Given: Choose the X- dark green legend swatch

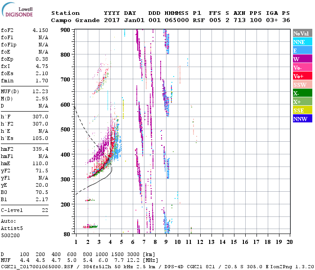Looking at the screenshot, I should point(300,93).
